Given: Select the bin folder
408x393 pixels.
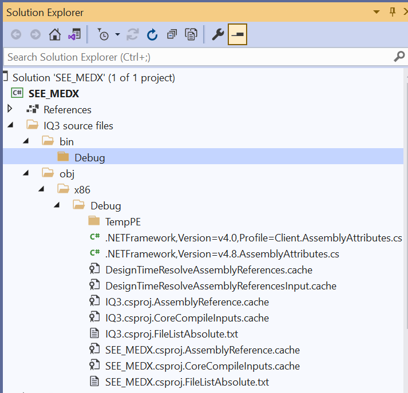Looking at the screenshot, I should coord(66,142).
